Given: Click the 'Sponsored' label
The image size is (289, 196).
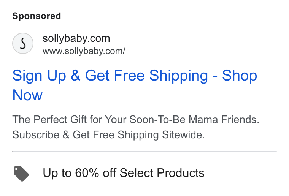Looking at the screenshot, I should pyautogui.click(x=37, y=16).
